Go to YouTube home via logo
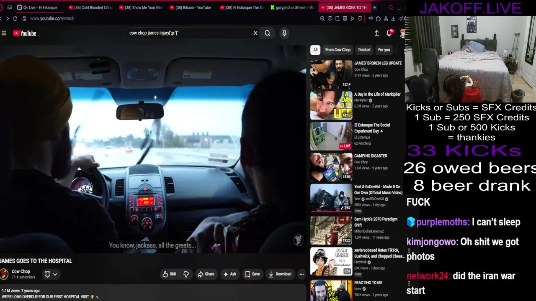The image size is (536, 301). pyautogui.click(x=25, y=33)
